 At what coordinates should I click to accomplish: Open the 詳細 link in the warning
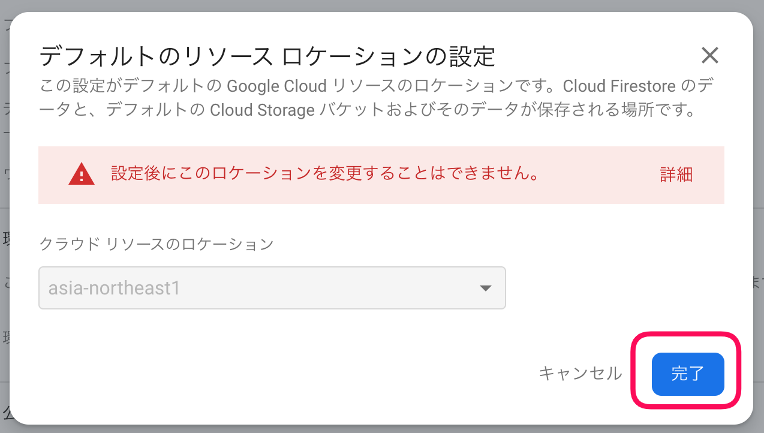click(676, 175)
